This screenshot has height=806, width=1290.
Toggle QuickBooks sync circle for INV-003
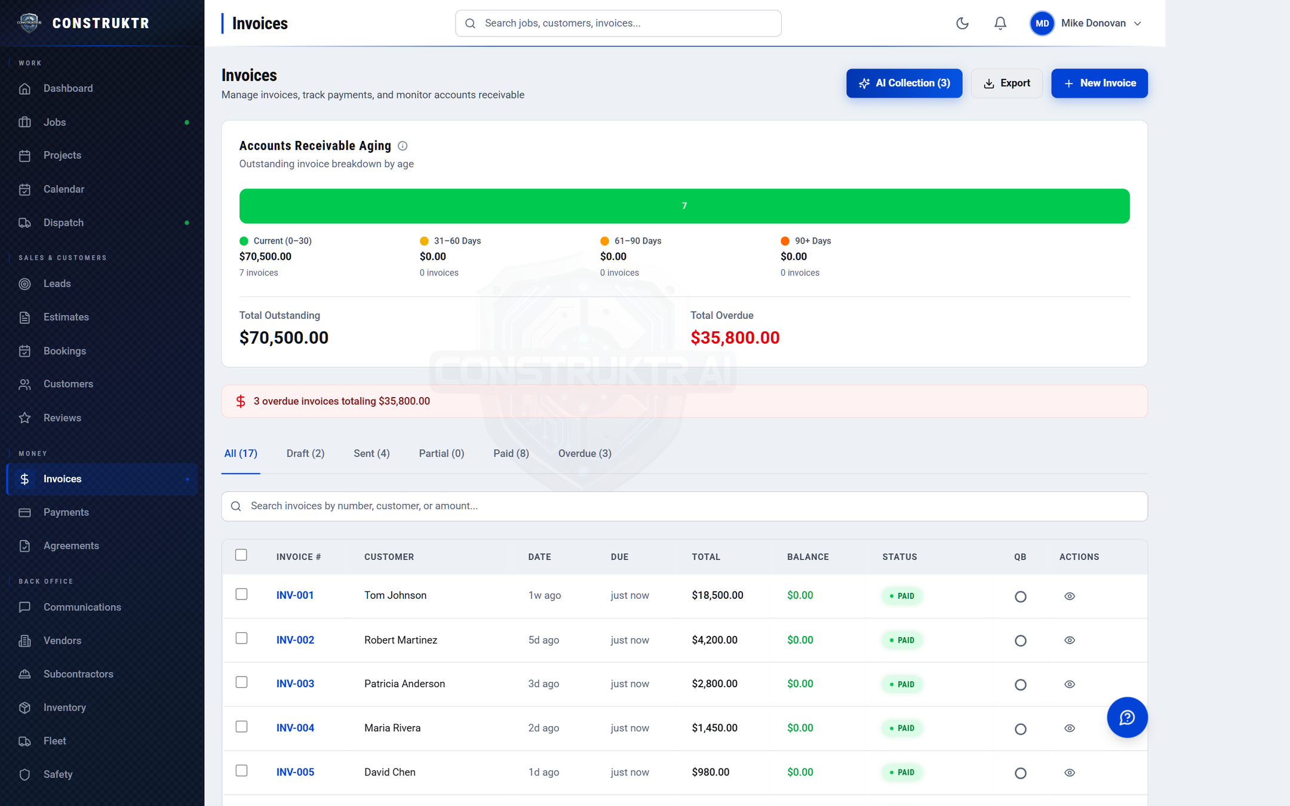1021,685
